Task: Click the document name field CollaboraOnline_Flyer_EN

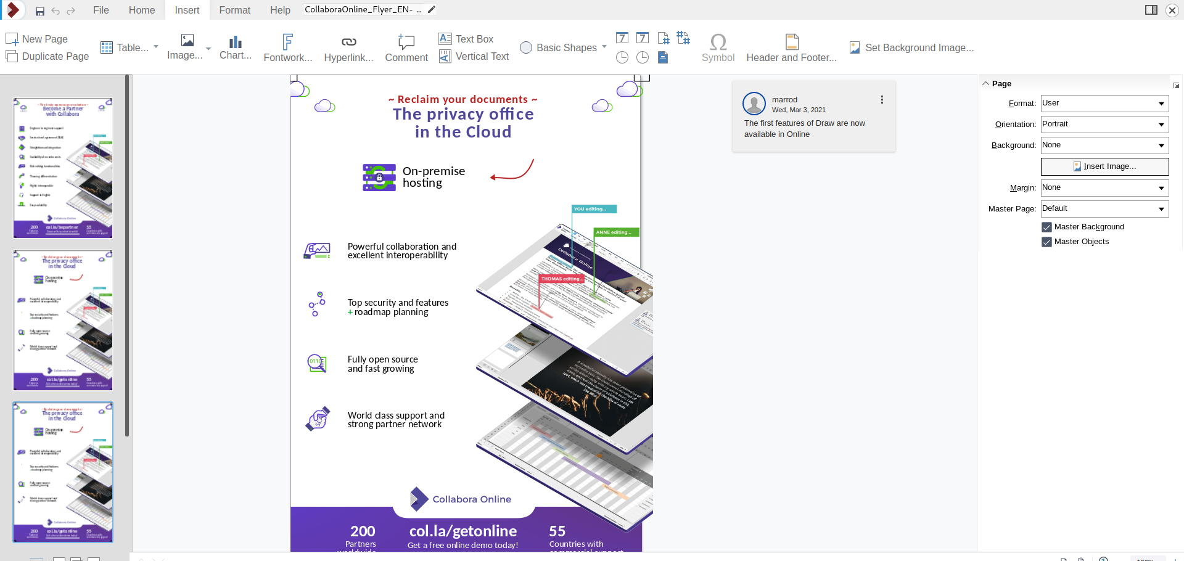Action: (363, 9)
